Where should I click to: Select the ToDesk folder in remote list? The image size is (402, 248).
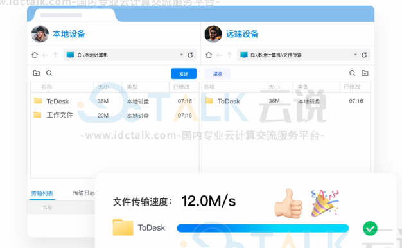[x=286, y=101]
